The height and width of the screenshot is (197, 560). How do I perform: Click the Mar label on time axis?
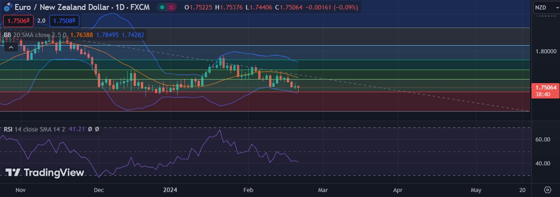pyautogui.click(x=323, y=190)
